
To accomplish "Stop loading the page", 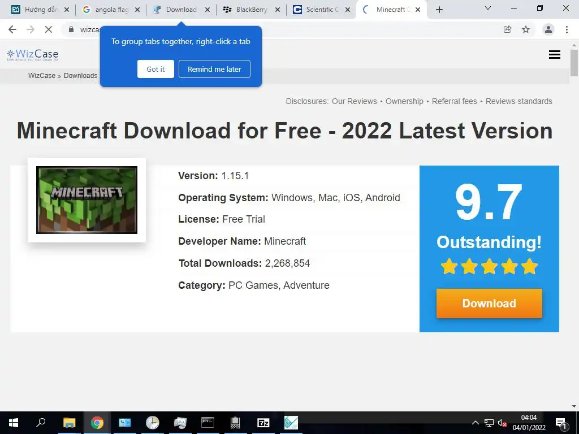I will [x=49, y=29].
